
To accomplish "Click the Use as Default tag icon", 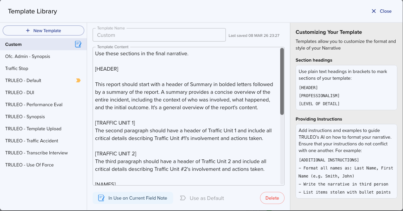I will point(183,198).
